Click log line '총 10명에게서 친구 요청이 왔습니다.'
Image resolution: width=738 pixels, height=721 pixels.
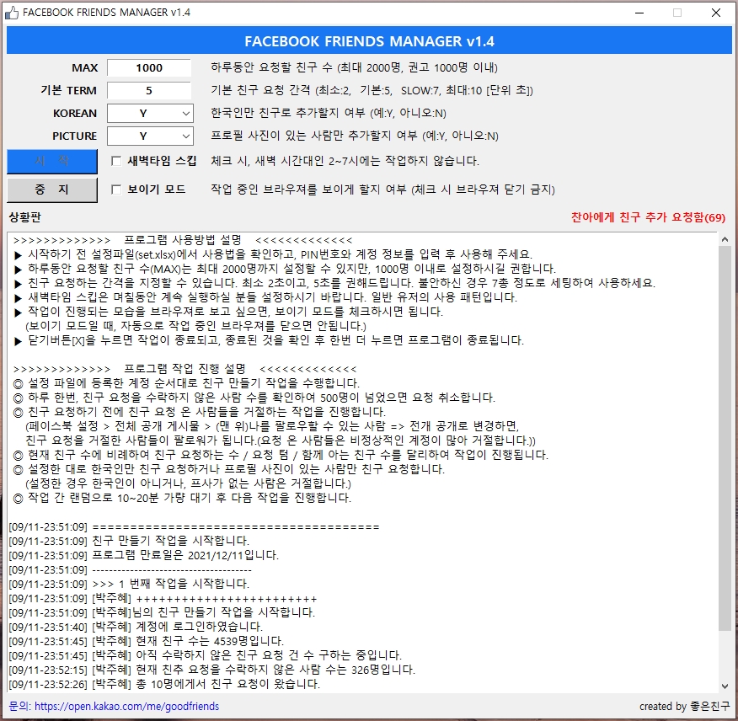tap(227, 684)
